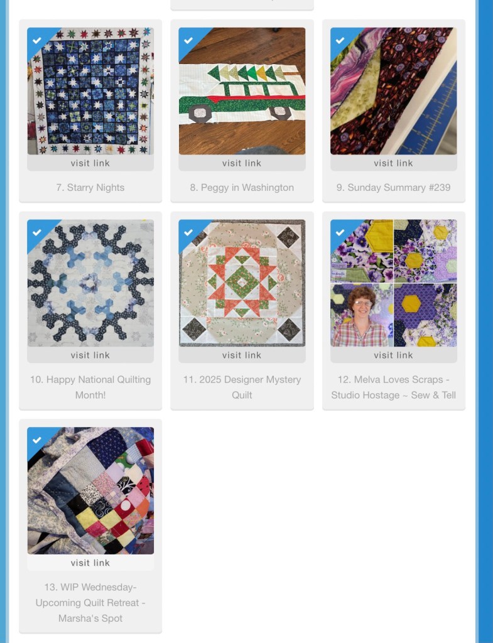493x643 pixels.
Task: Open the Starry Nights quilt image
Action: pos(90,91)
